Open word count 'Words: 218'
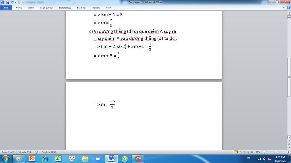The image size is (291, 163). tap(24, 152)
